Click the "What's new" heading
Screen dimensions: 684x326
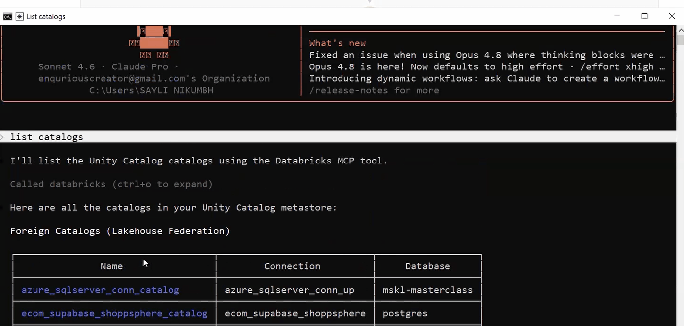click(338, 43)
